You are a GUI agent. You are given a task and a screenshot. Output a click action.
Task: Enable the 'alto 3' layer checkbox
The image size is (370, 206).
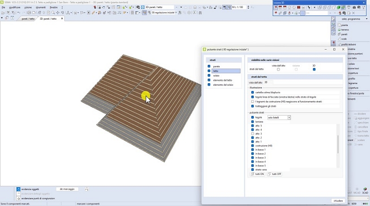click(253, 134)
